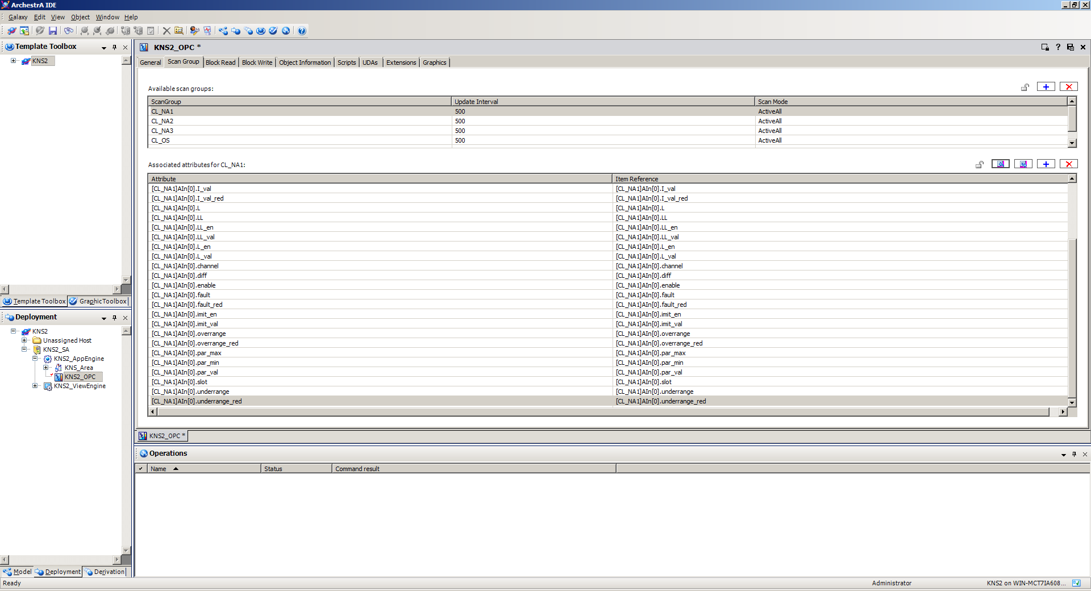Sort by the Update Interval column header
This screenshot has height=591, width=1091.
(x=476, y=102)
